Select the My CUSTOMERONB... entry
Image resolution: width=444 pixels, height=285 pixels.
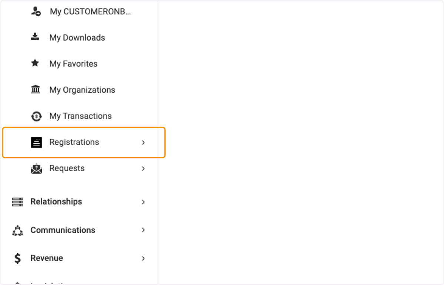(90, 12)
